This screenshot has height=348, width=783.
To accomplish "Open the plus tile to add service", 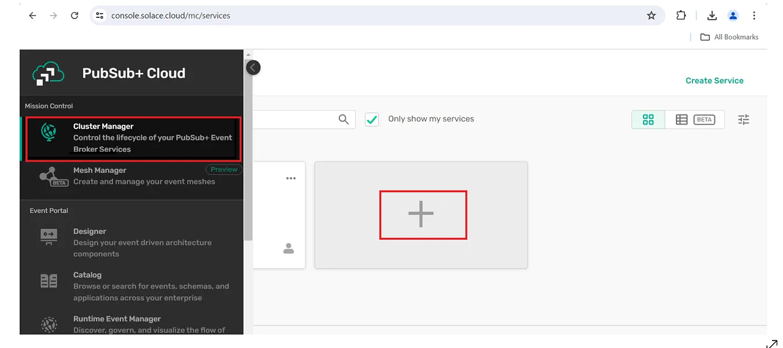I will tap(423, 214).
